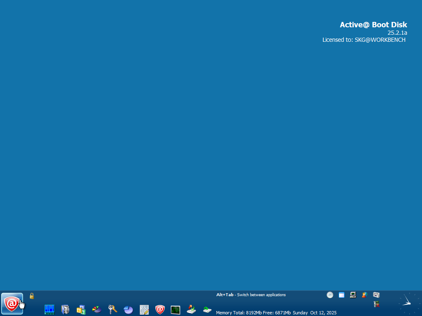The height and width of the screenshot is (316, 422).
Task: Open the green arrow drive icon
Action: point(207,309)
